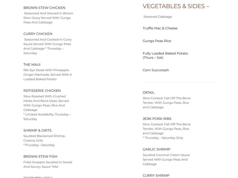
Task: Click The Maui dish title
Action: click(x=32, y=65)
